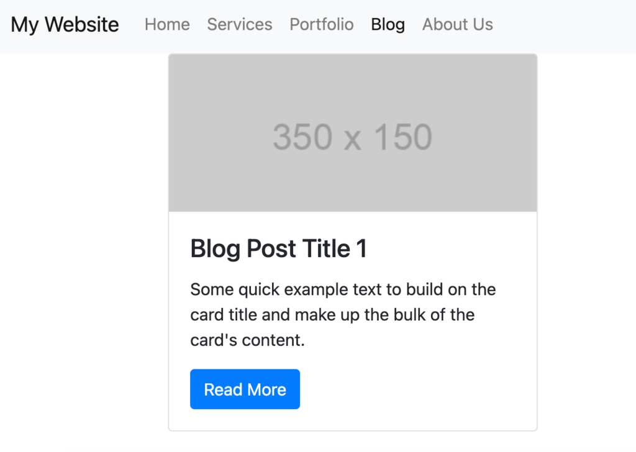Select About Us at the navbar end
Screen dimensions: 636x452
pyautogui.click(x=457, y=24)
